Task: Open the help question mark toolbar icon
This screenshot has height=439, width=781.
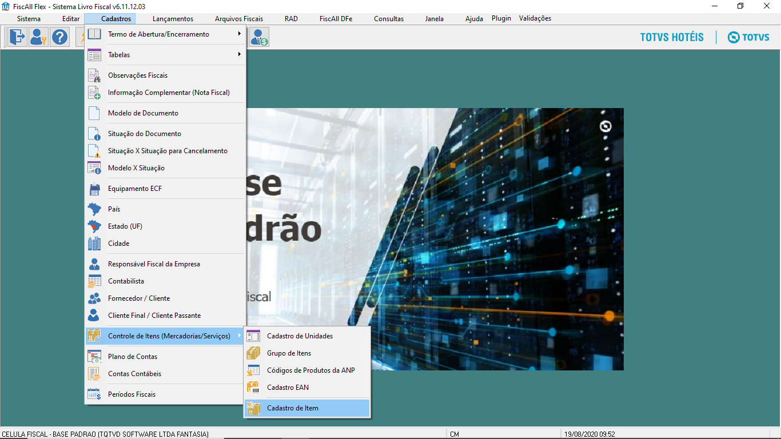Action: [59, 37]
